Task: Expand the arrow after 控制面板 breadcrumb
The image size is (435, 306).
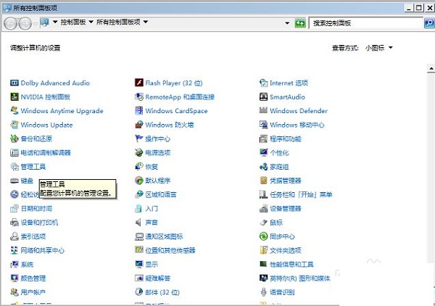Action: [91, 22]
